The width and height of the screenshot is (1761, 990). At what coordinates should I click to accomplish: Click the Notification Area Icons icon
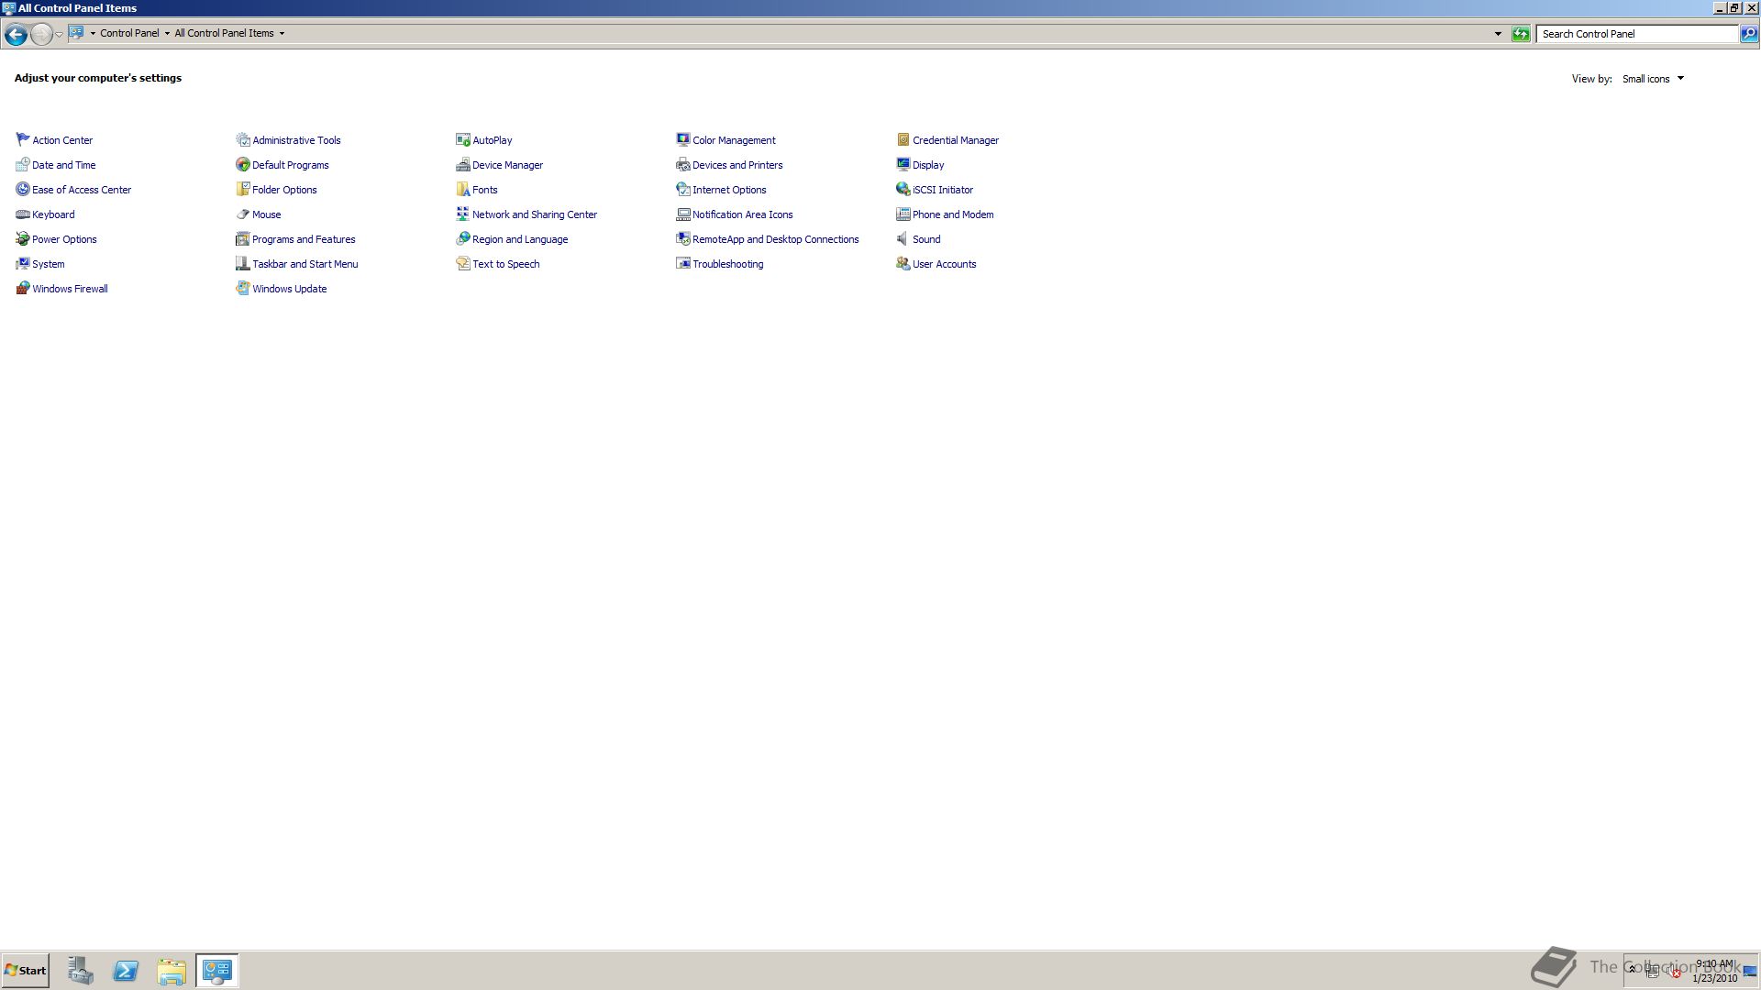pos(683,214)
